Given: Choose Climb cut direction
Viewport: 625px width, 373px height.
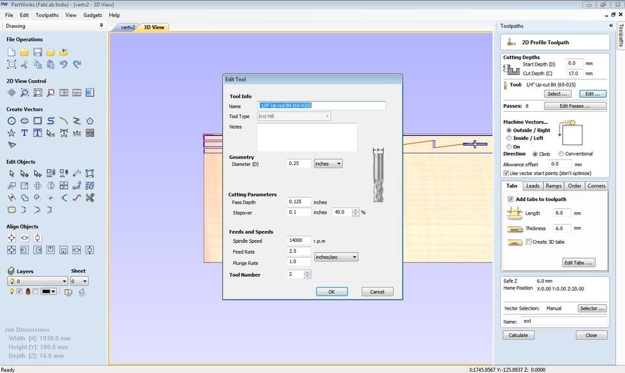Looking at the screenshot, I should [x=535, y=154].
